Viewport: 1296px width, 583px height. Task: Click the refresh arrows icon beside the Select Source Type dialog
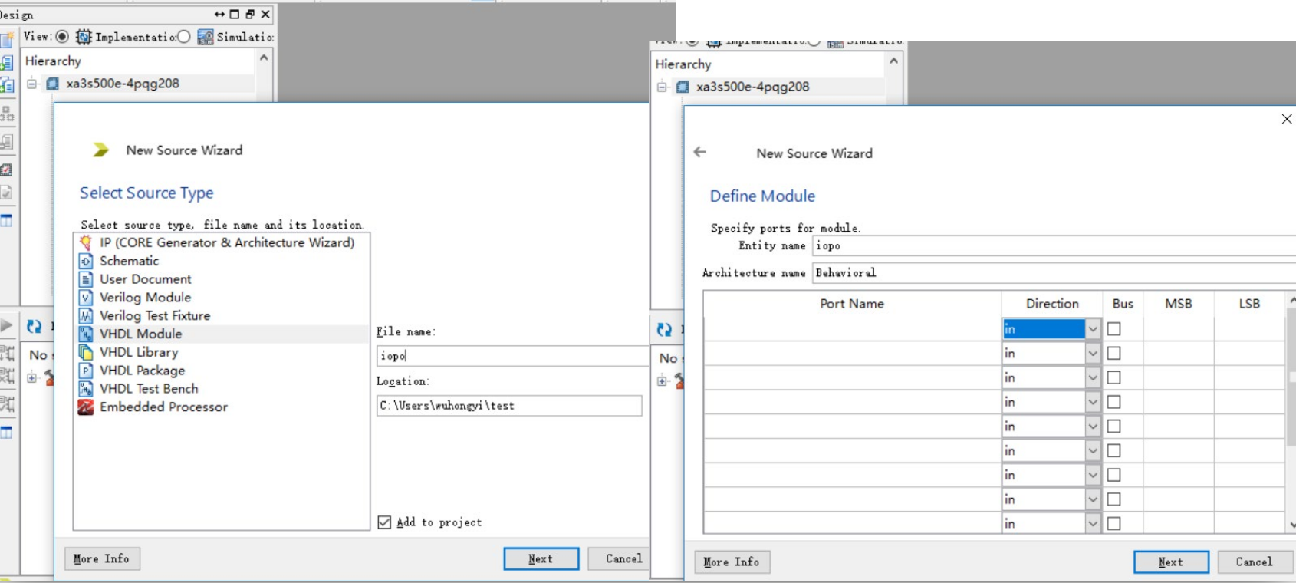point(35,327)
